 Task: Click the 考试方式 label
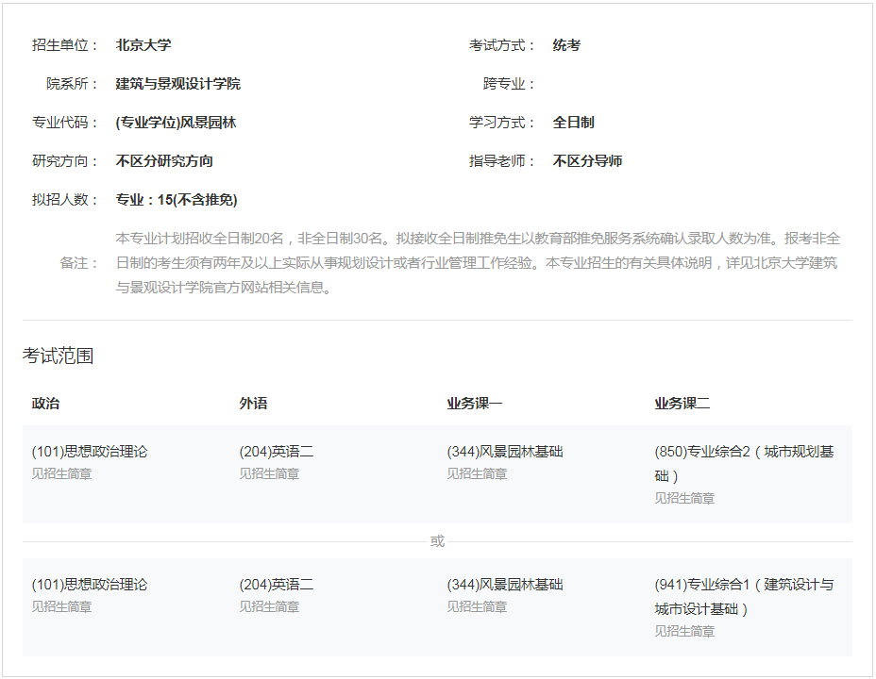[502, 45]
